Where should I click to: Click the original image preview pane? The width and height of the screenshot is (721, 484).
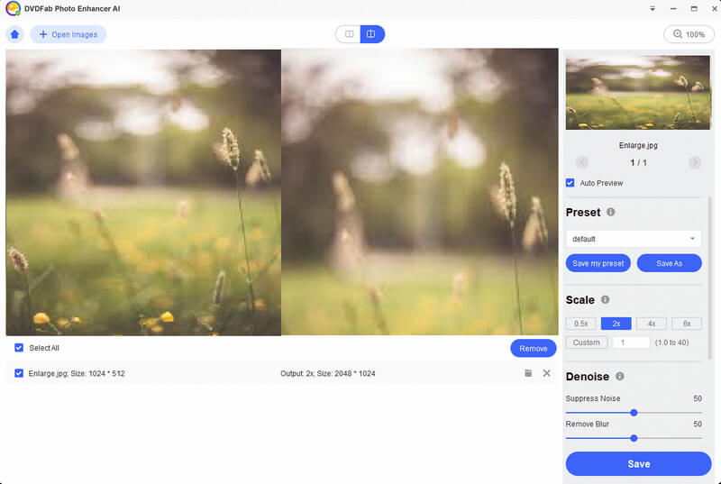click(x=143, y=193)
